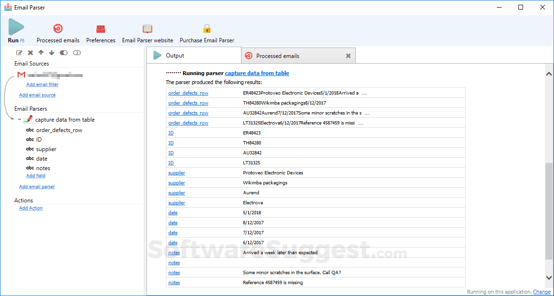Collapse the capture data from table parser
Image resolution: width=554 pixels, height=296 pixels.
tap(19, 120)
